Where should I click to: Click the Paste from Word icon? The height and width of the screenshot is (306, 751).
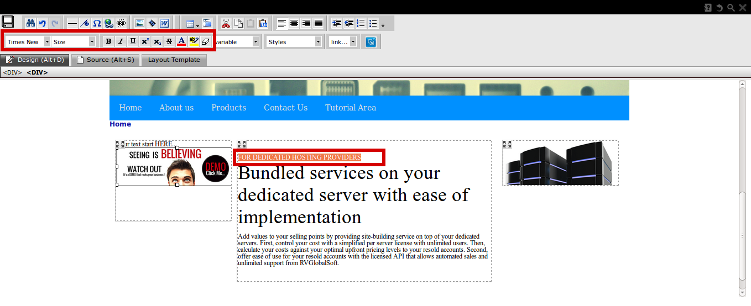point(164,23)
